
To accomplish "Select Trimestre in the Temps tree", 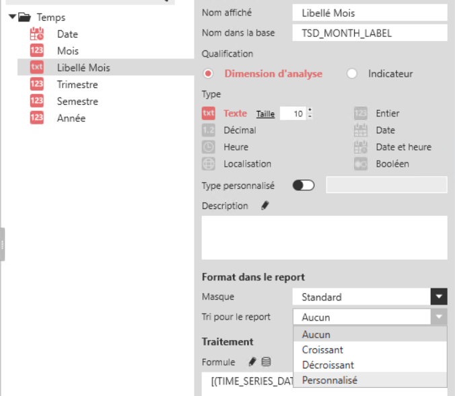I will click(x=77, y=85).
